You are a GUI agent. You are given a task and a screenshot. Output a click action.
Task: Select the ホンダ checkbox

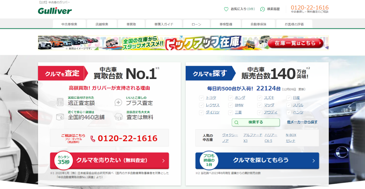click(231, 98)
